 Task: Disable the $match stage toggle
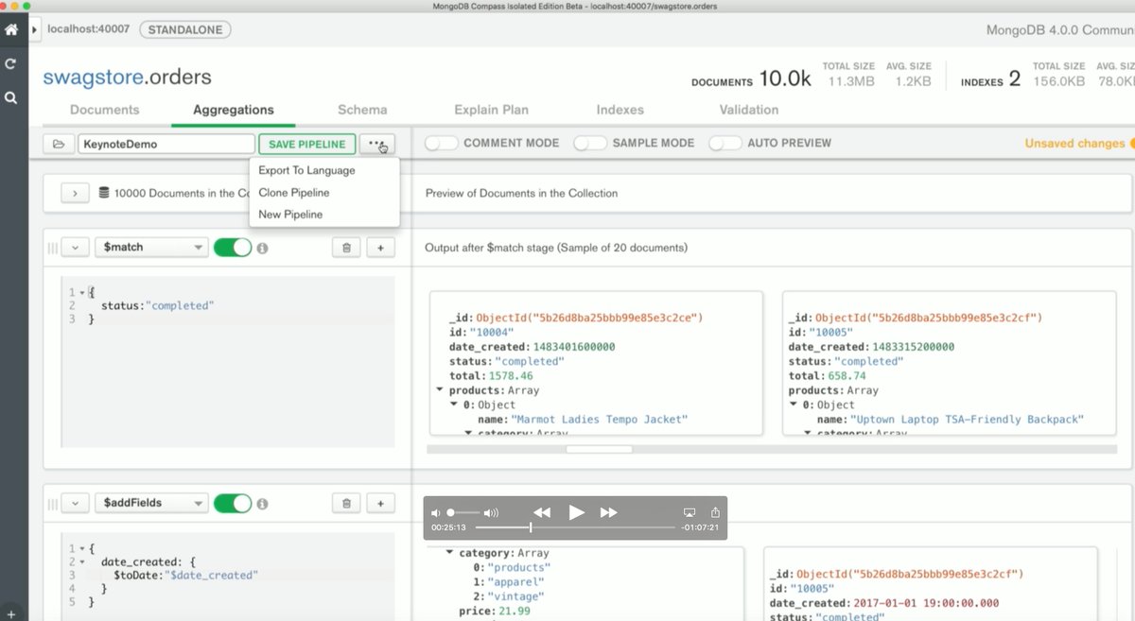[x=233, y=248]
